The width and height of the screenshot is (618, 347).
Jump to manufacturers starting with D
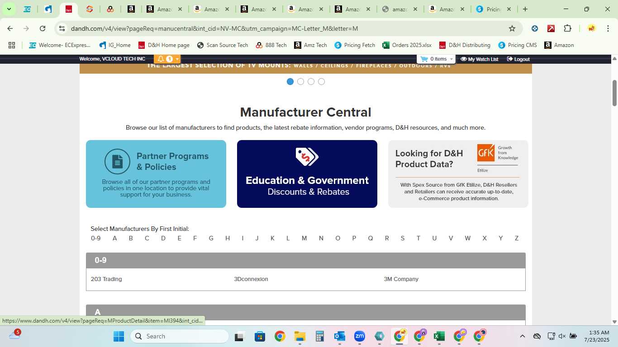click(163, 238)
